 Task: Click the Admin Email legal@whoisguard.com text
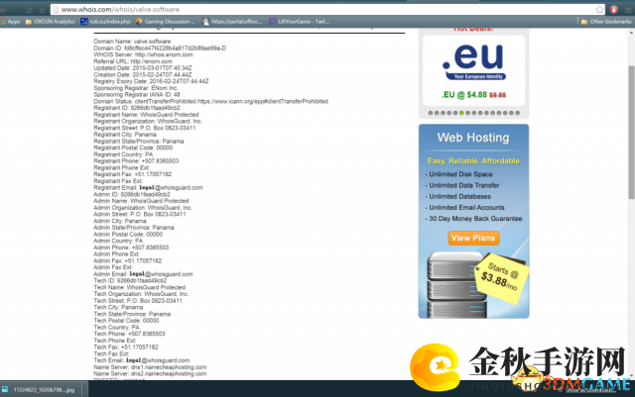[x=143, y=274]
